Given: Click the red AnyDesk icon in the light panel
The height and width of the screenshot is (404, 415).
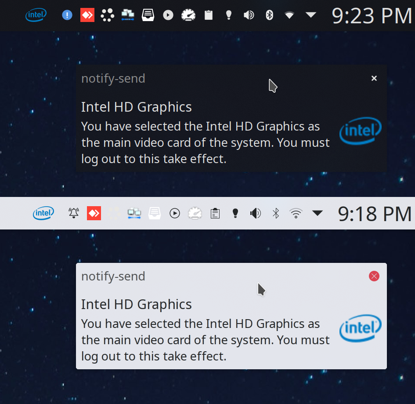Looking at the screenshot, I should coord(94,213).
